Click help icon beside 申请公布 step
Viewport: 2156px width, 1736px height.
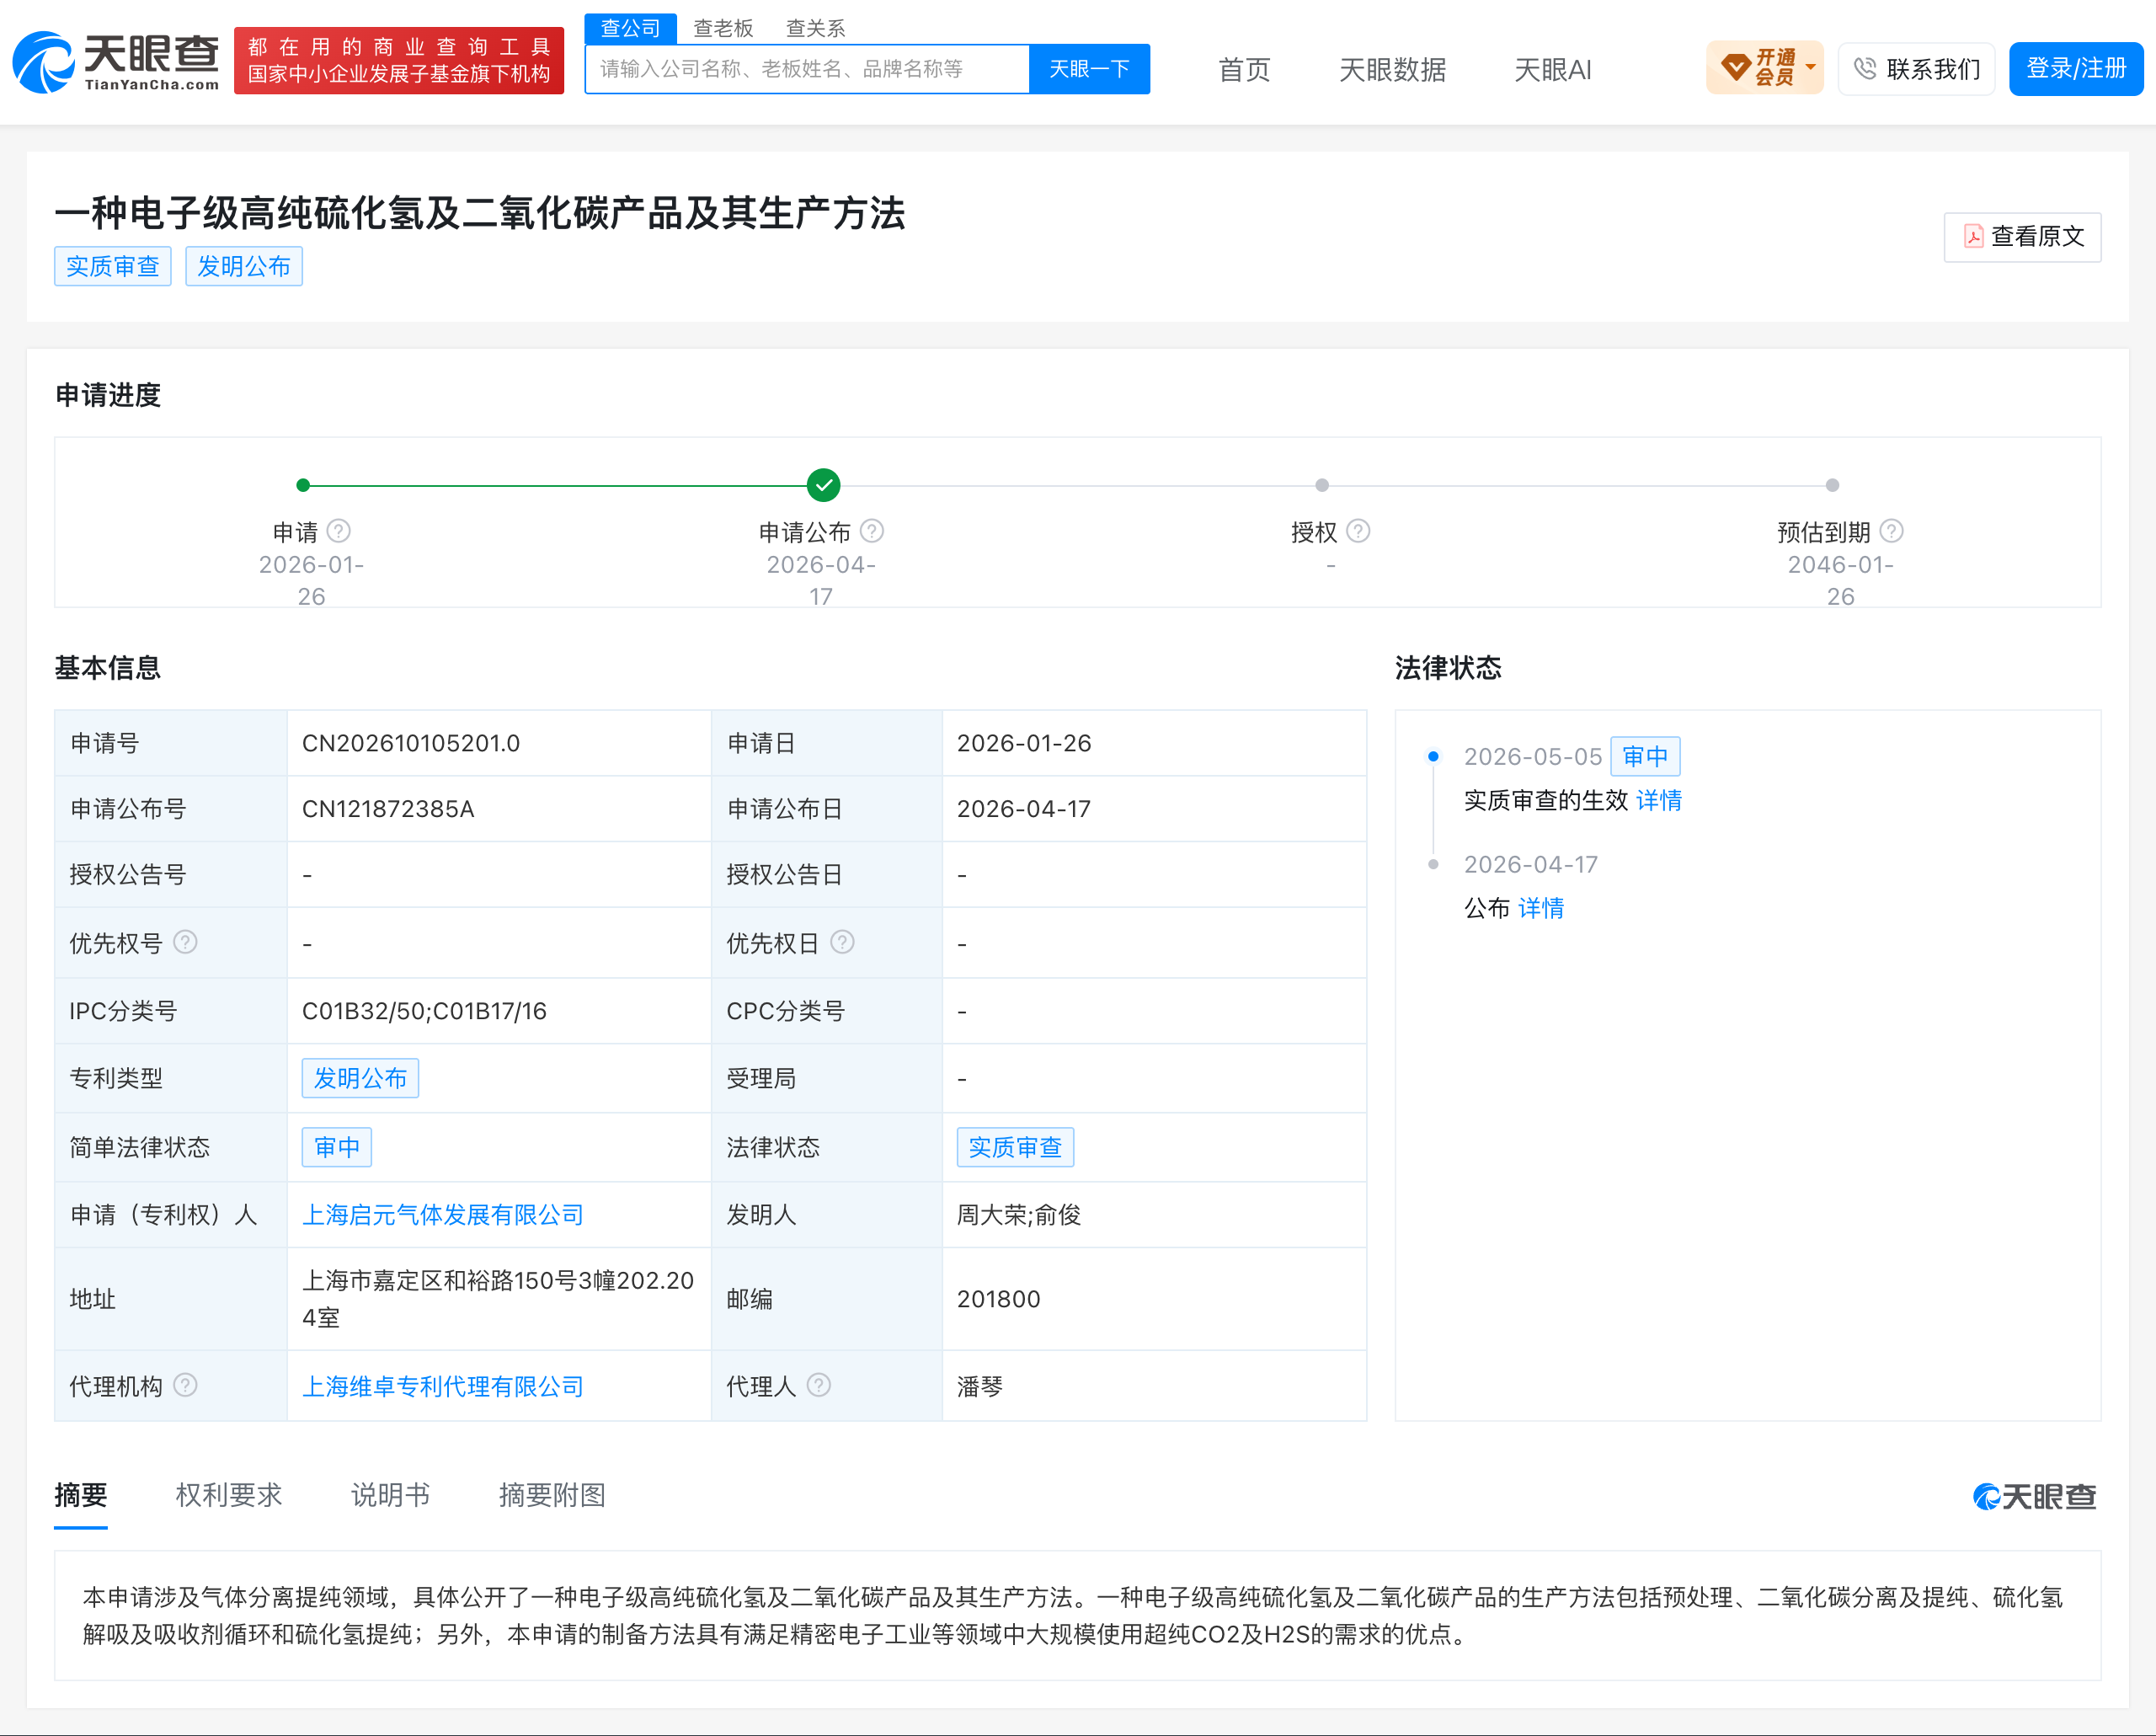[x=872, y=531]
